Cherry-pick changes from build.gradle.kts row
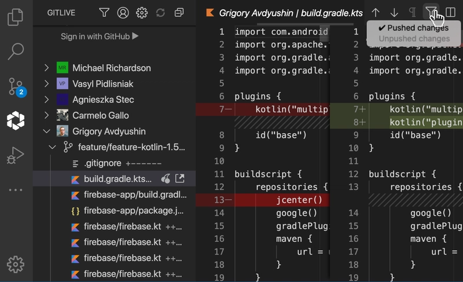Screen dimensions: 463x282 (x=166, y=179)
